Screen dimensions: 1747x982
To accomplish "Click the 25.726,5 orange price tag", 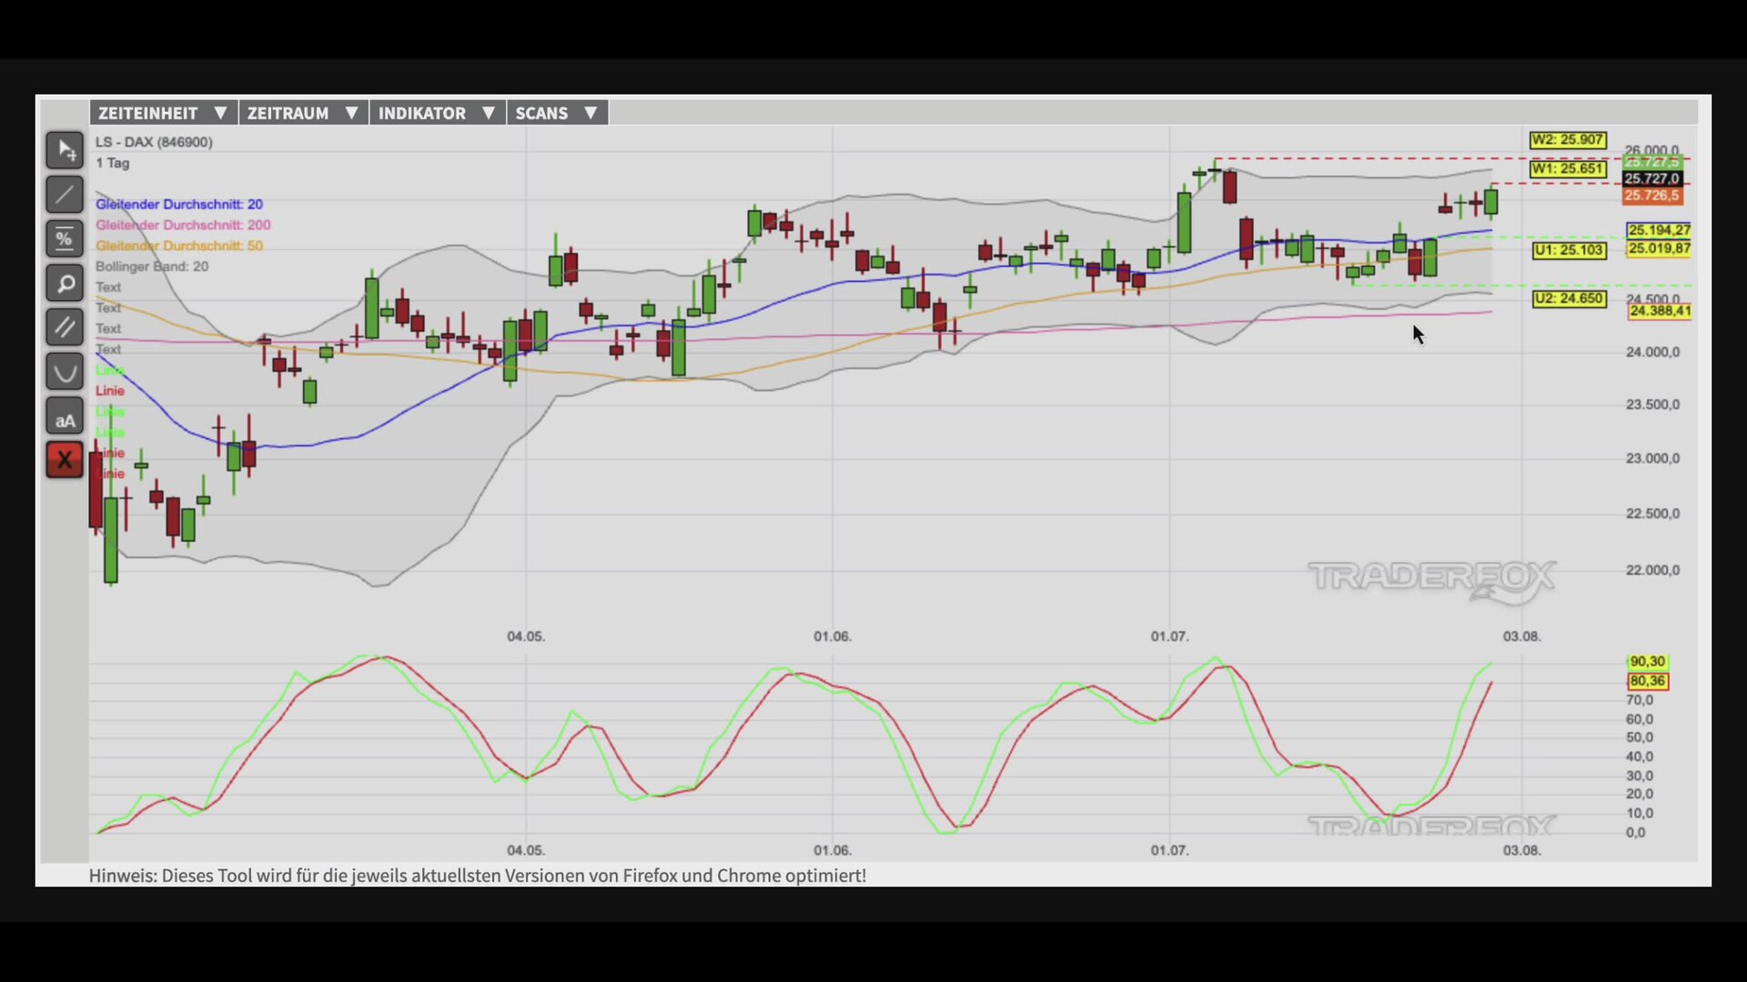I will tap(1652, 195).
